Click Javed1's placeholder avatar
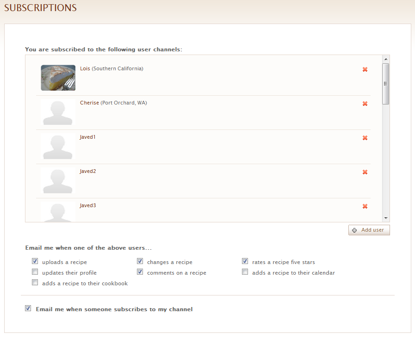 pos(58,146)
